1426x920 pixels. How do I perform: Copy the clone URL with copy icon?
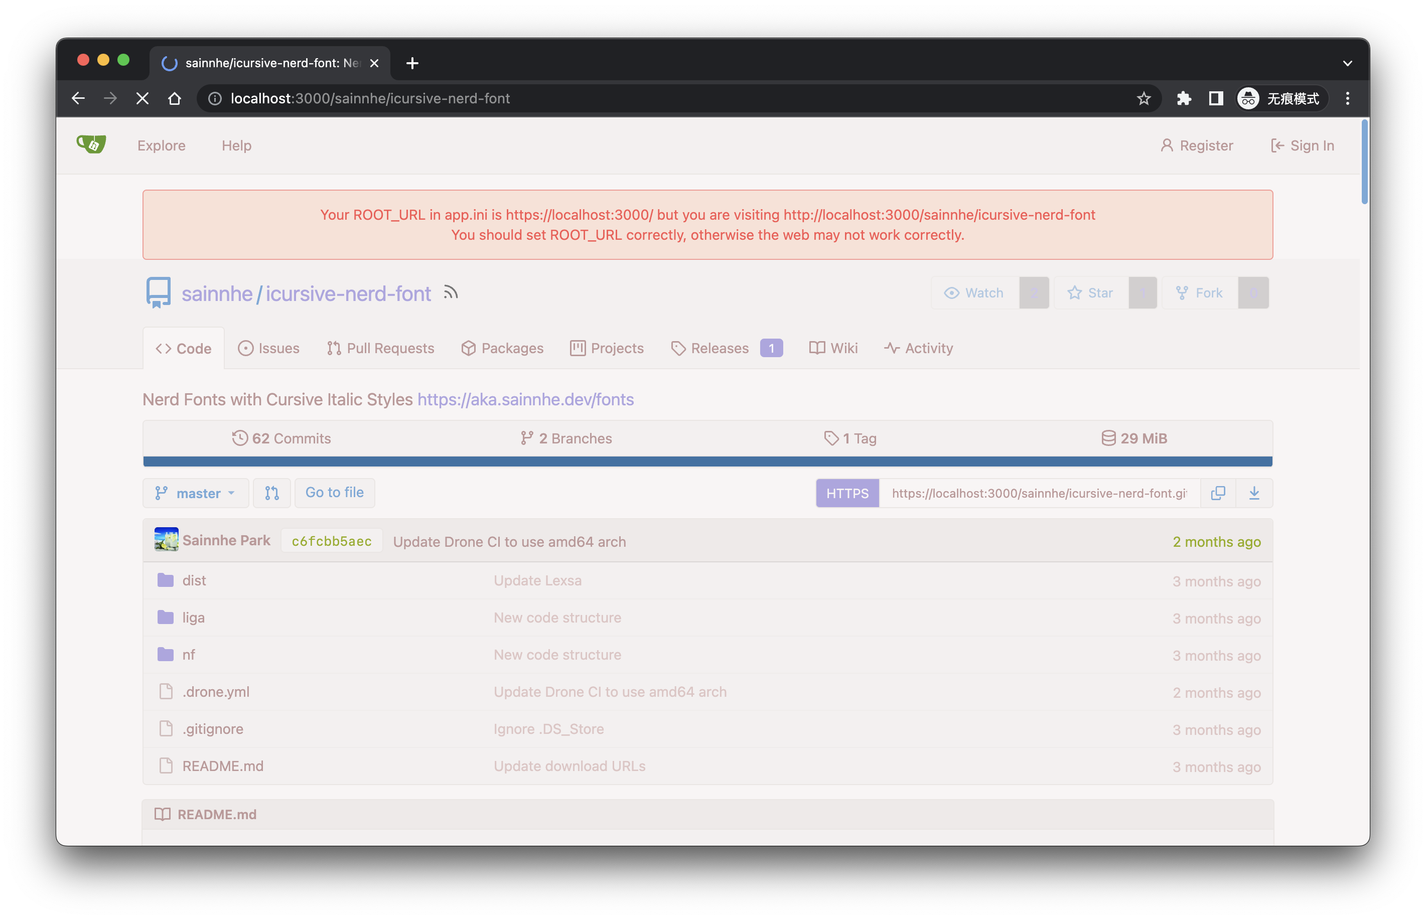click(1217, 493)
